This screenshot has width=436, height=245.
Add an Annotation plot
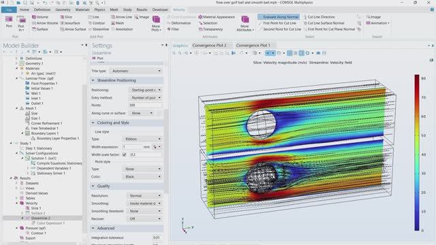click(x=122, y=29)
